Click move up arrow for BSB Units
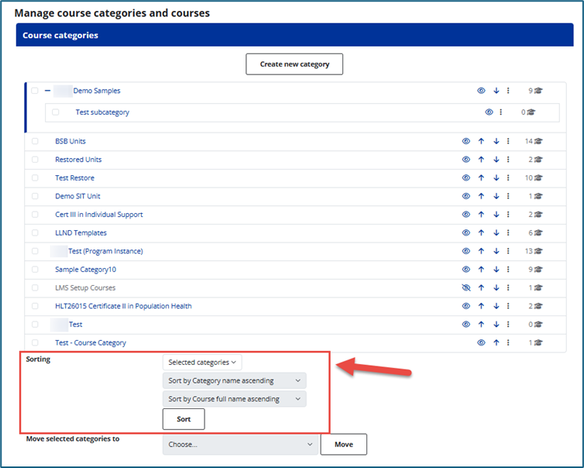This screenshot has width=584, height=468. (x=481, y=142)
